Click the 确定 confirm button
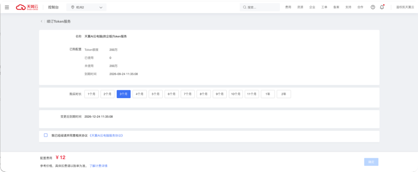The image size is (418, 172). click(371, 162)
